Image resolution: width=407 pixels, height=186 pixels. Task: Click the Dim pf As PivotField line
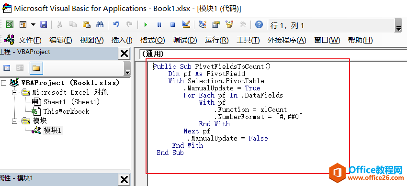(x=207, y=74)
